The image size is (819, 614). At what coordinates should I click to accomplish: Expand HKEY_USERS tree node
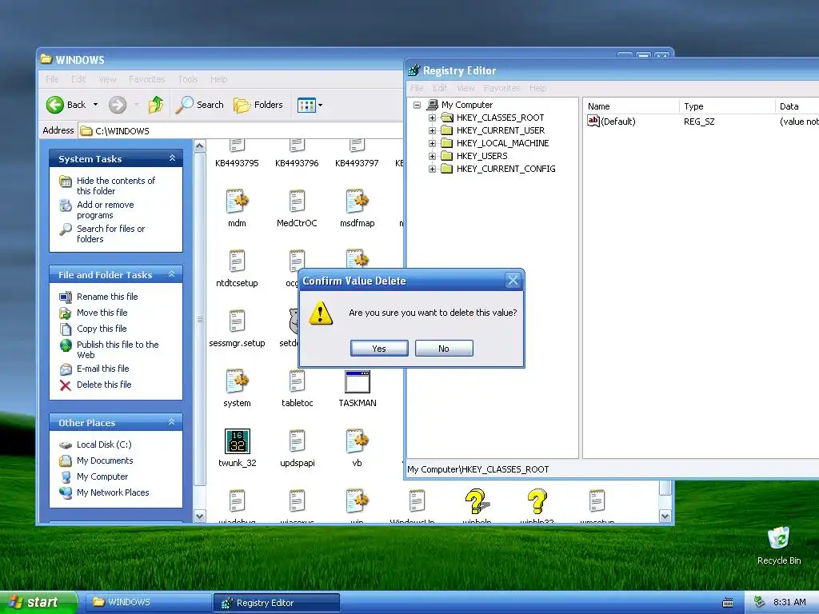pyautogui.click(x=432, y=156)
